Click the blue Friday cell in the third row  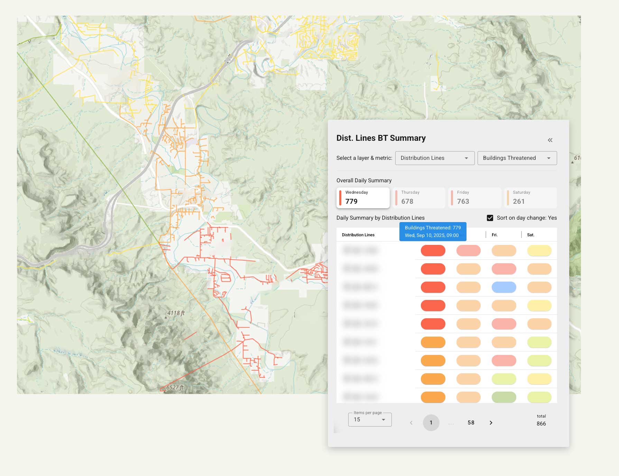pos(504,287)
